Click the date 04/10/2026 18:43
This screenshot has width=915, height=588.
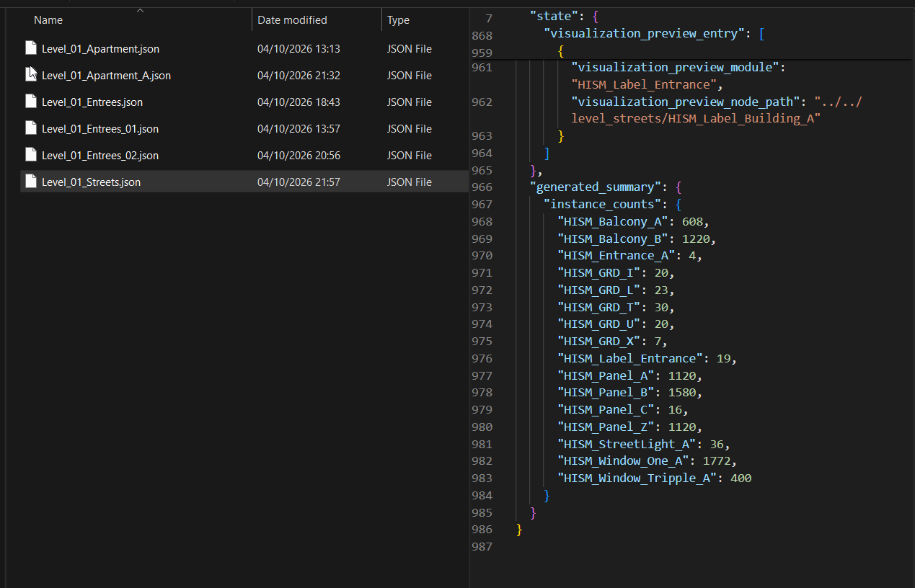299,102
